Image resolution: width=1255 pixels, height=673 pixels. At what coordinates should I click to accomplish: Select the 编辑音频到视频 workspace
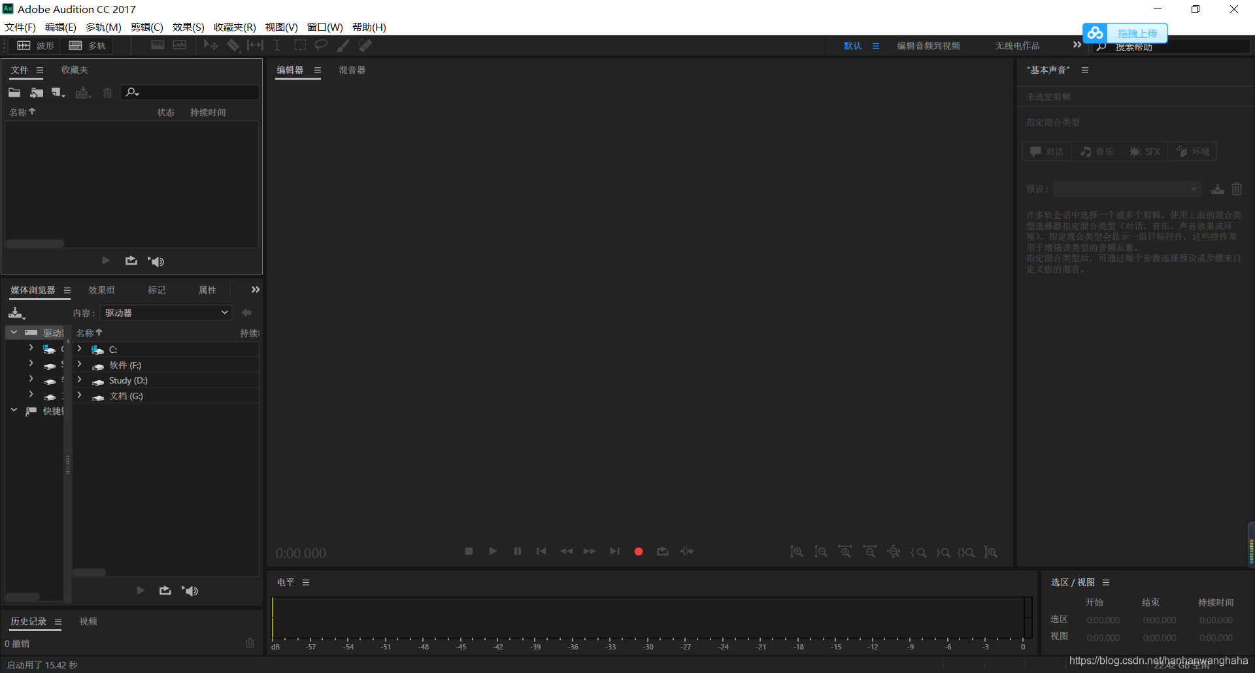928,46
